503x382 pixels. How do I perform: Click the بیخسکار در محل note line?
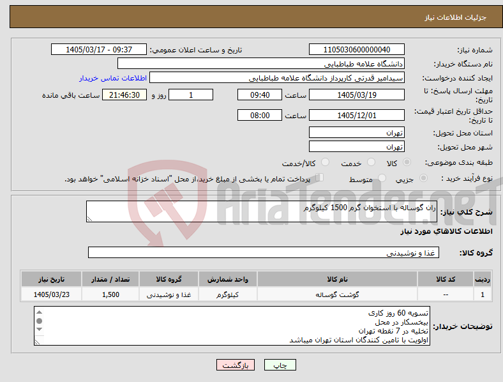click(402, 322)
